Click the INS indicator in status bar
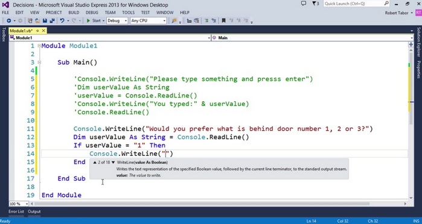This screenshot has width=422, height=224. pos(416,221)
